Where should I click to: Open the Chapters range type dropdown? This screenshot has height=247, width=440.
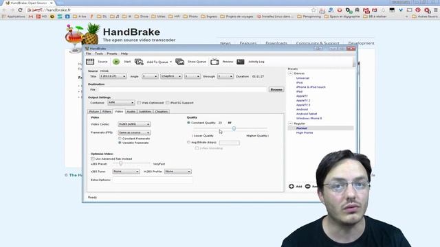171,76
